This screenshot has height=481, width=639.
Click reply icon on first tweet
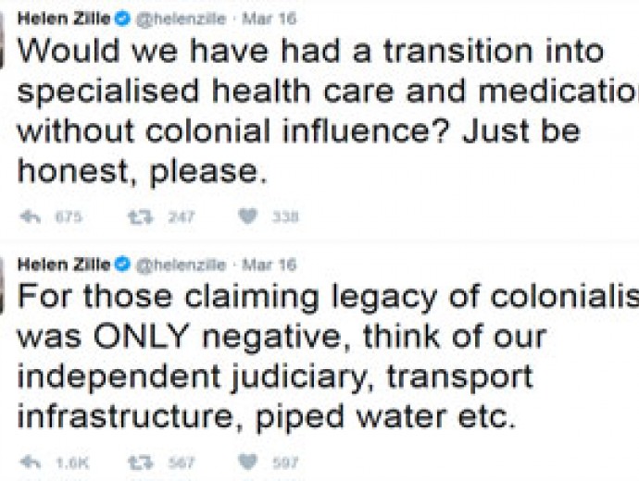[31, 216]
